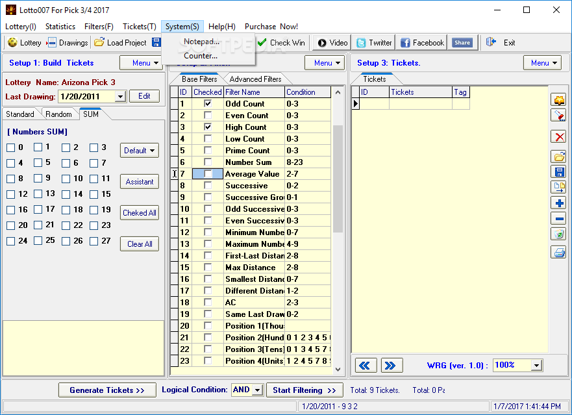Click the blue minus remove icon
The height and width of the screenshot is (415, 572).
(558, 219)
